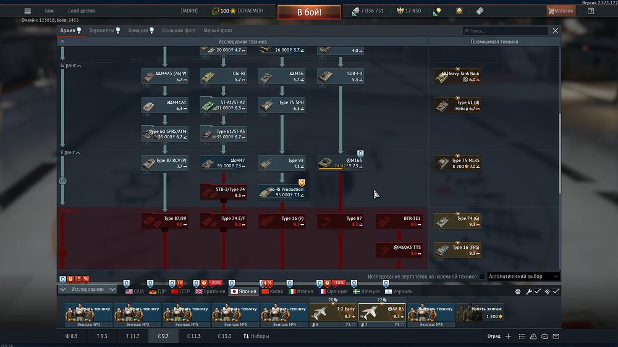Select the Франция nation
618x347 pixels.
pos(334,291)
